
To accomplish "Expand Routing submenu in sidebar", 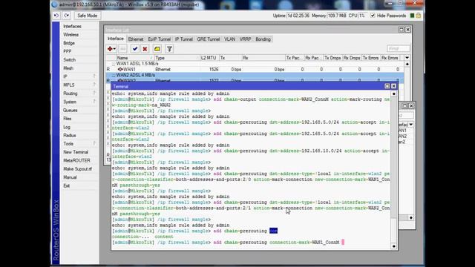I will point(79,93).
